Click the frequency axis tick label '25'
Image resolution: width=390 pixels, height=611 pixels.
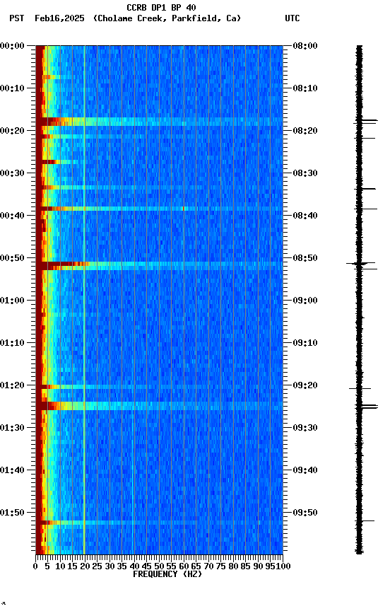click(97, 567)
